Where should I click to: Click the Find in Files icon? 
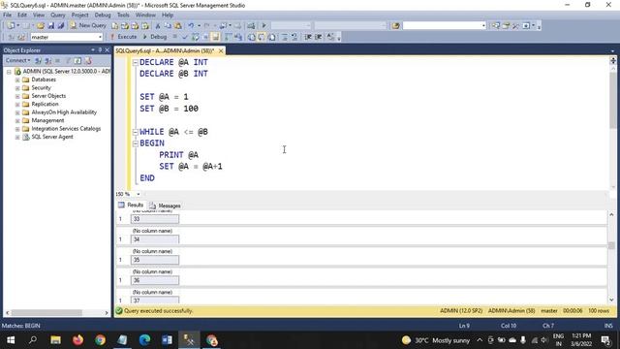click(x=395, y=26)
